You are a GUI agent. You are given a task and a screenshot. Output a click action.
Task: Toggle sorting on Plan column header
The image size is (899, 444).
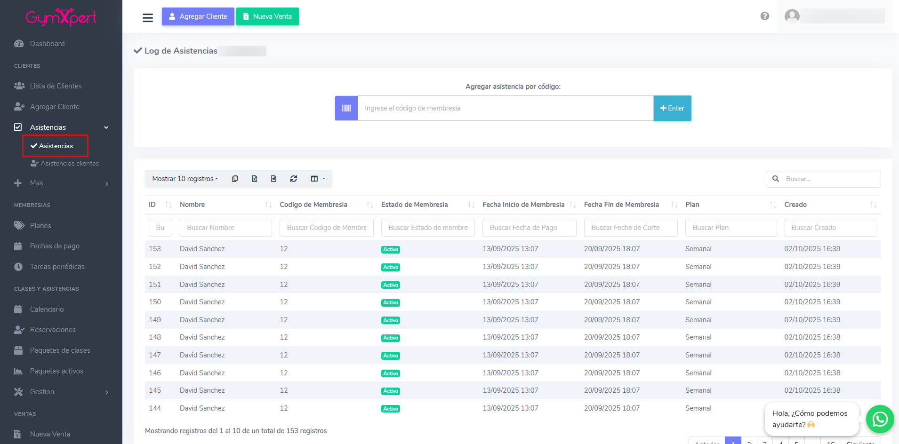(x=692, y=205)
